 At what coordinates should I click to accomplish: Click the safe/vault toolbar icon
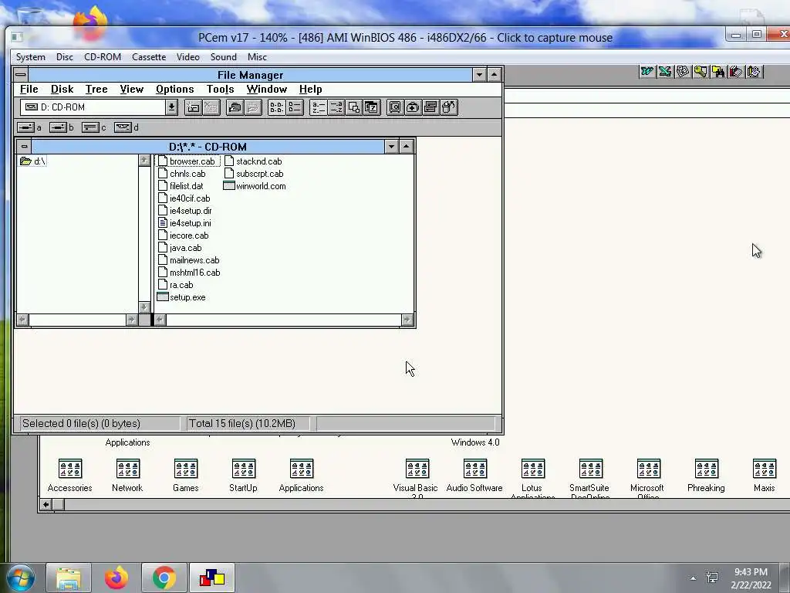click(x=395, y=107)
